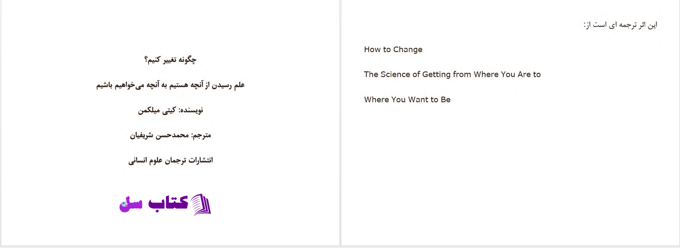Click the translator name محمدحسن شریفیان
This screenshot has height=248, width=680.
(159, 135)
